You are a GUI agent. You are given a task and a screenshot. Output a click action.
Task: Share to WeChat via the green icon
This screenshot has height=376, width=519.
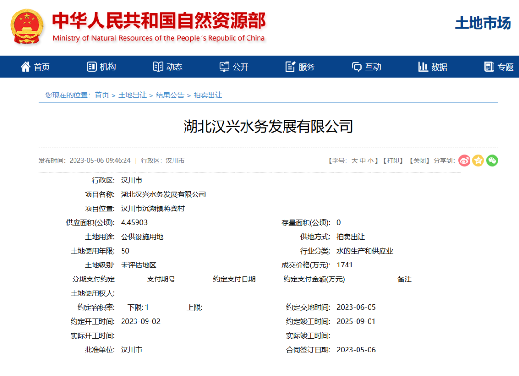click(x=492, y=161)
